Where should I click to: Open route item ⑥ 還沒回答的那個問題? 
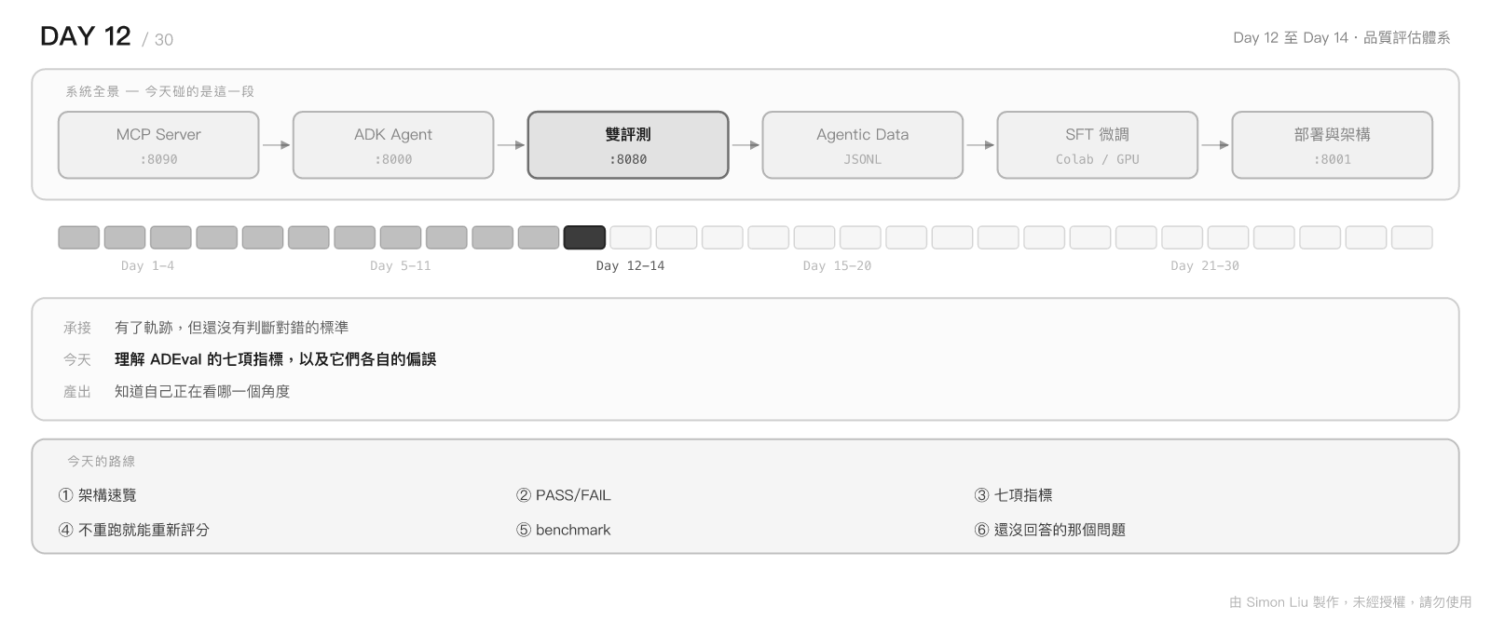[1050, 530]
